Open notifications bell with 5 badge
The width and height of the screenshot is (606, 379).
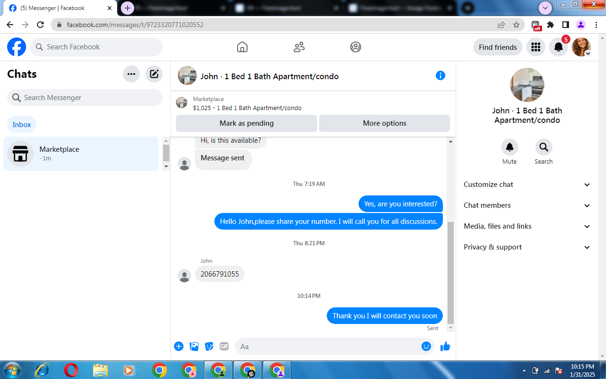click(x=559, y=47)
